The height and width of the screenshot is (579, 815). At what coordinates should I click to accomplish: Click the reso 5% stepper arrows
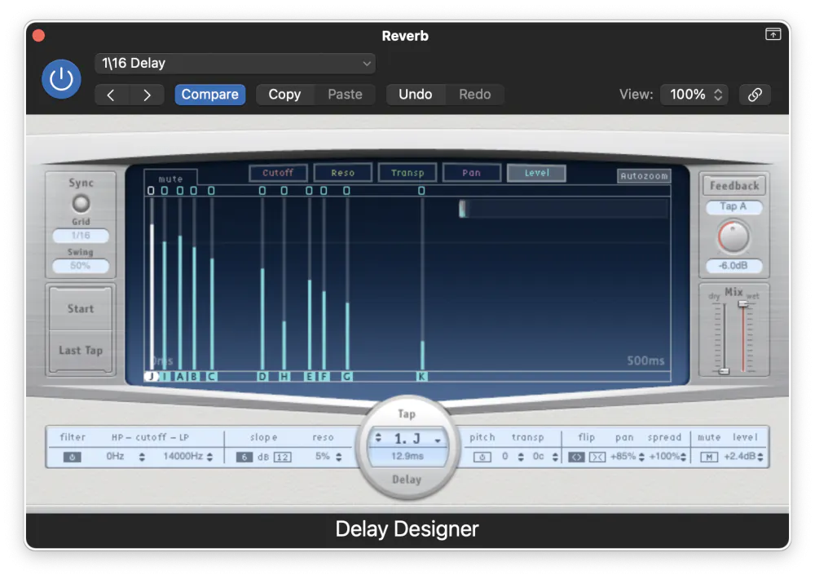[x=338, y=457]
